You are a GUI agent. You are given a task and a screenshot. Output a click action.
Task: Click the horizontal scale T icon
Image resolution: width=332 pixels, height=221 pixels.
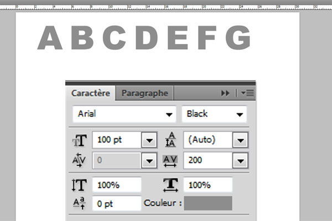coord(170,185)
